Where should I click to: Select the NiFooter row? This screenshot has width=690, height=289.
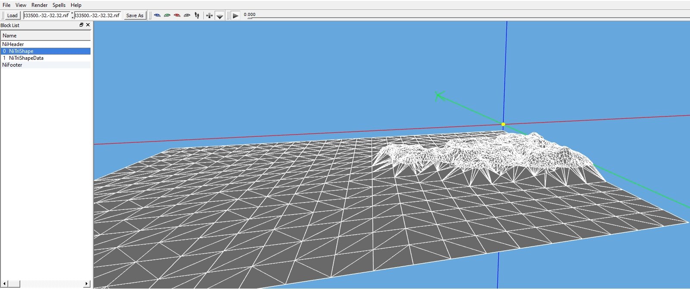46,65
